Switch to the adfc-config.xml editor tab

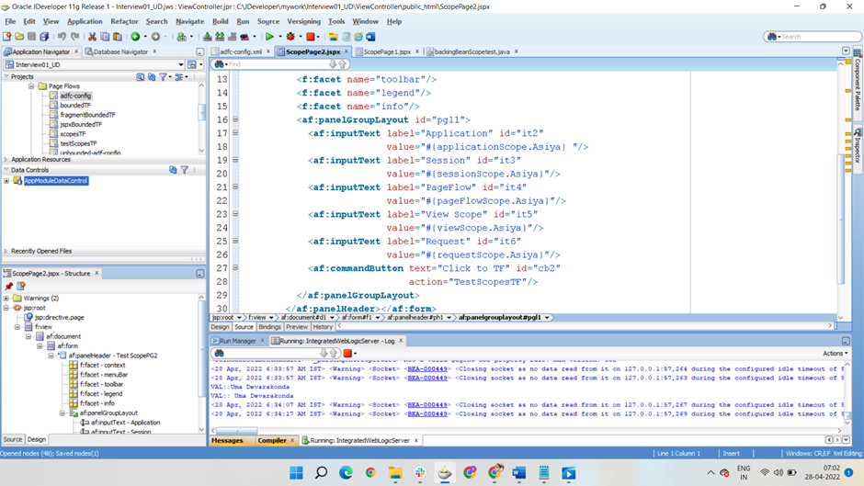click(x=241, y=51)
